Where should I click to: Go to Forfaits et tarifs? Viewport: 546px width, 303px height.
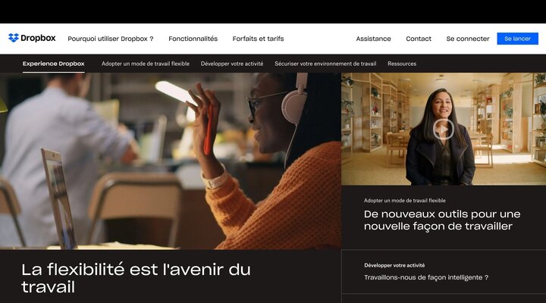[x=258, y=39]
